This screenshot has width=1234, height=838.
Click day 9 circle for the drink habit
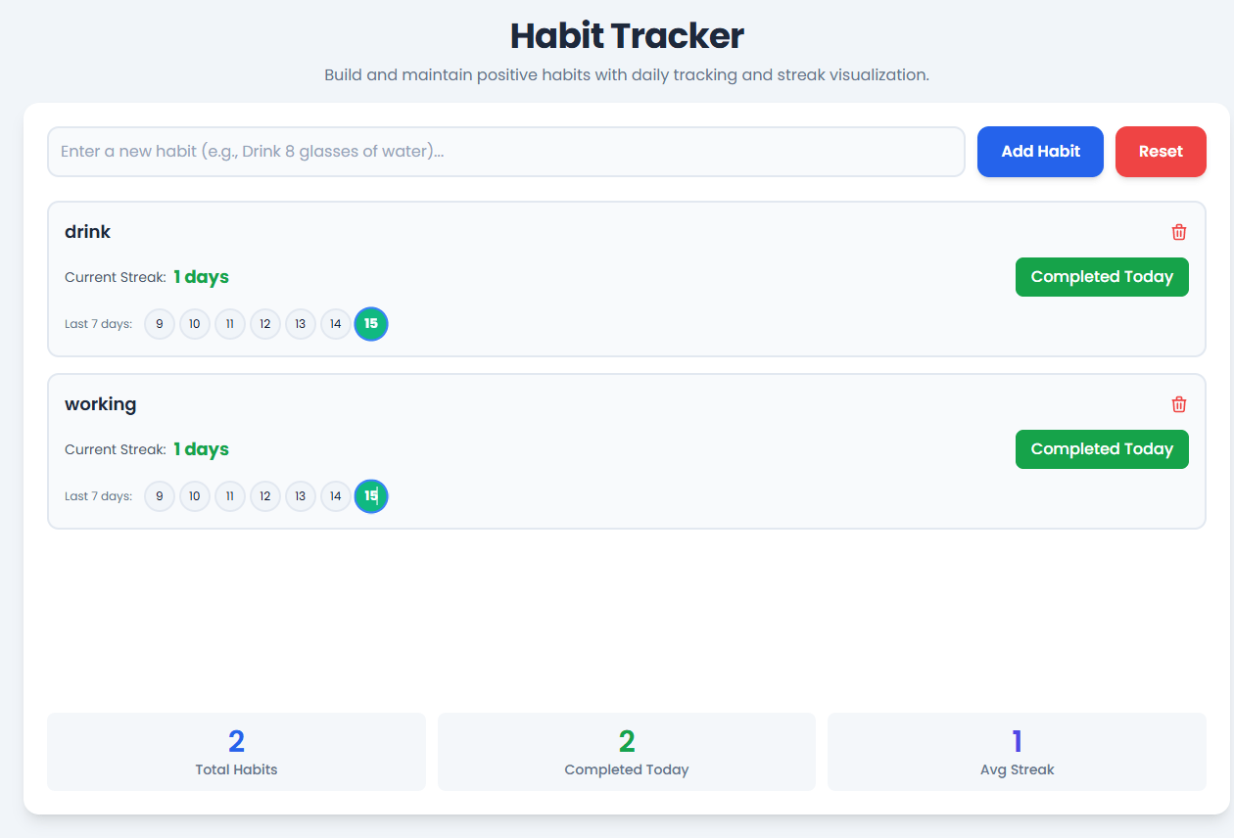click(x=159, y=324)
